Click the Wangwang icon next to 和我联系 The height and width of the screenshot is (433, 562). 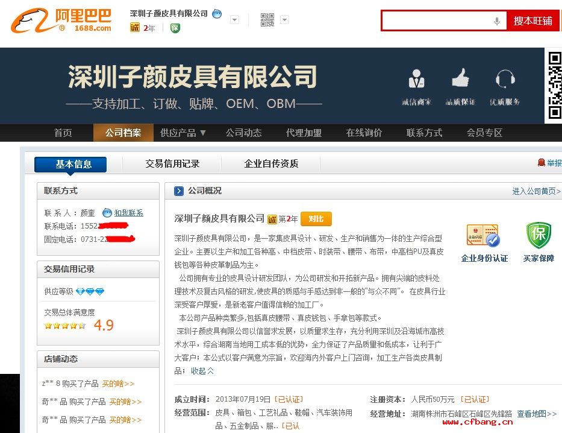[107, 213]
